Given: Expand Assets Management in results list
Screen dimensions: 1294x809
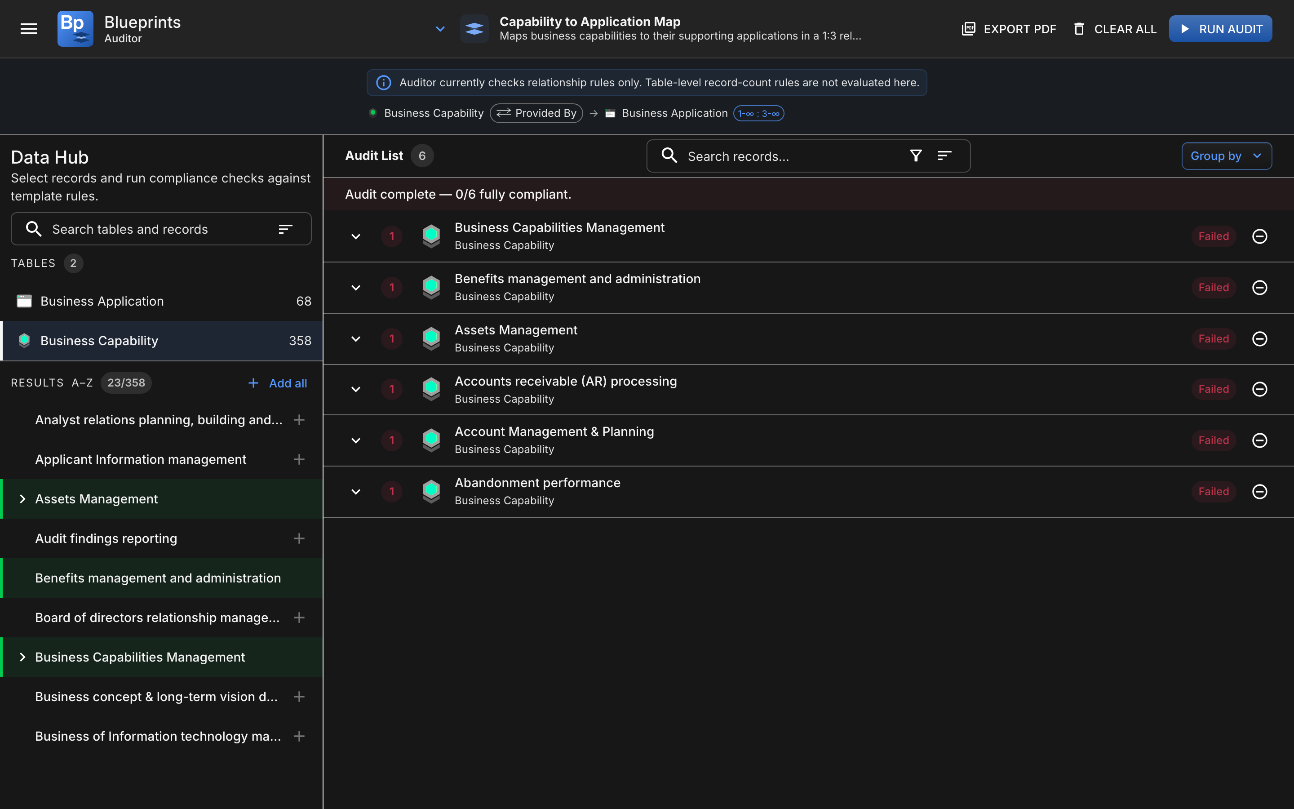Looking at the screenshot, I should [x=22, y=499].
